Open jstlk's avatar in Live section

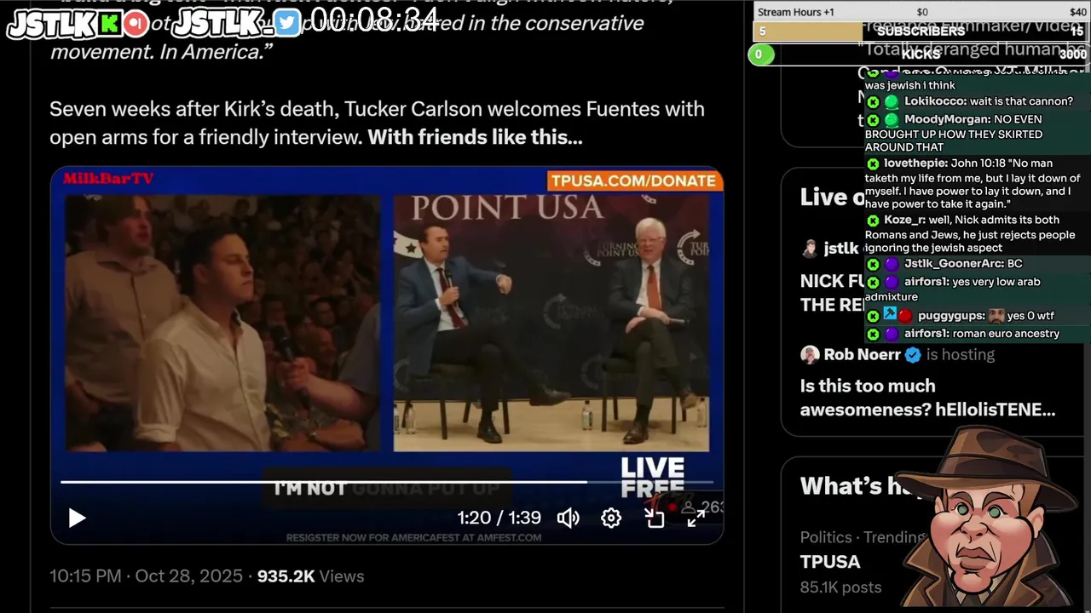click(x=810, y=249)
